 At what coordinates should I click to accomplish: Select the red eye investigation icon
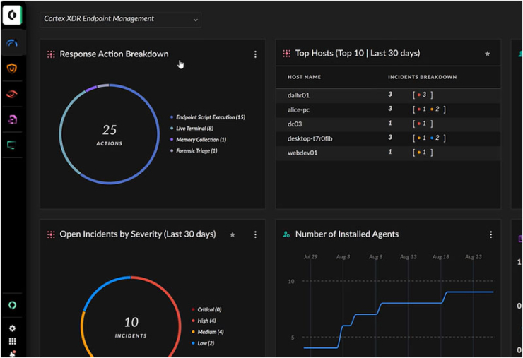coord(12,94)
